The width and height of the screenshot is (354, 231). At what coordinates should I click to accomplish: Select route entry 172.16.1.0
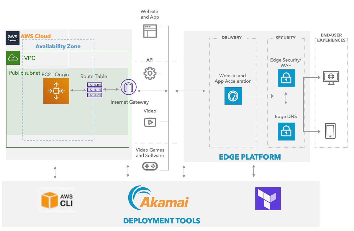(x=94, y=90)
